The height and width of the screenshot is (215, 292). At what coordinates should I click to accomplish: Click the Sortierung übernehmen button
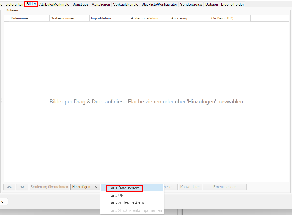[x=49, y=187]
